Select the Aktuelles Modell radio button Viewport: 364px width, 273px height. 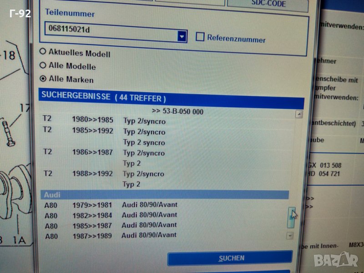(43, 52)
